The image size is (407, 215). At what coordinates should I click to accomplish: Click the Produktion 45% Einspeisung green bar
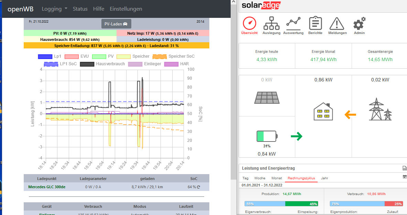(x=301, y=204)
